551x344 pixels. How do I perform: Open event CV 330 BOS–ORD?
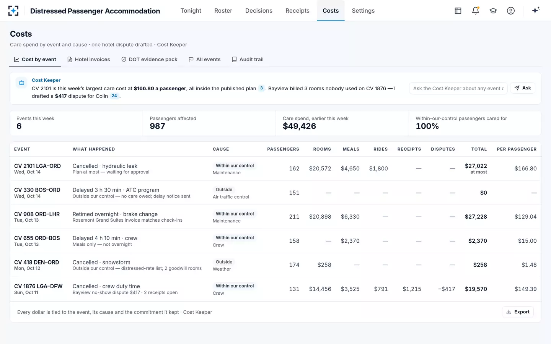point(37,190)
